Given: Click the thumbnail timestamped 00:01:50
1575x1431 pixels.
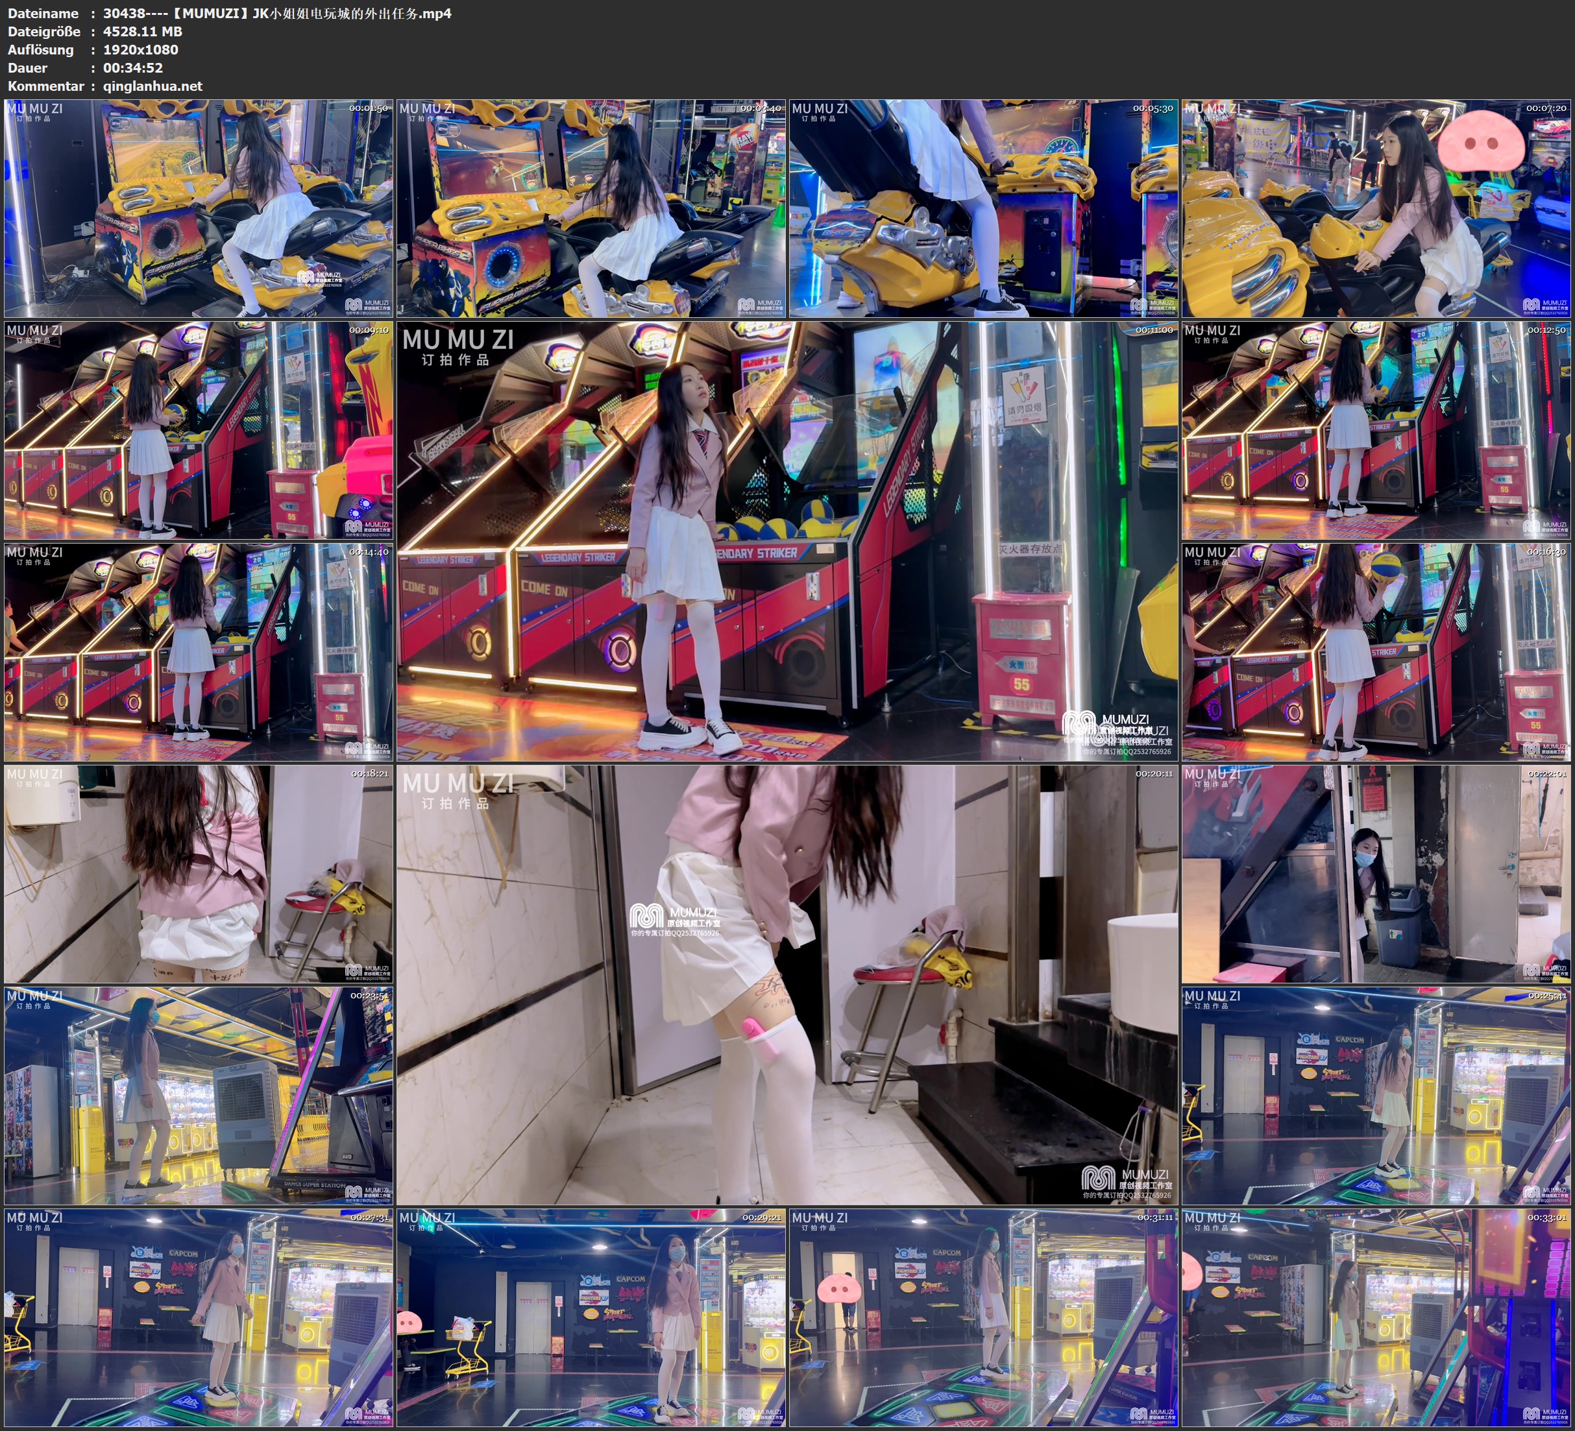Looking at the screenshot, I should pos(199,208).
